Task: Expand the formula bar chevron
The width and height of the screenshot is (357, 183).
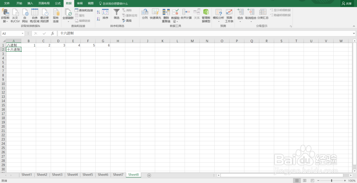Action: [354, 34]
